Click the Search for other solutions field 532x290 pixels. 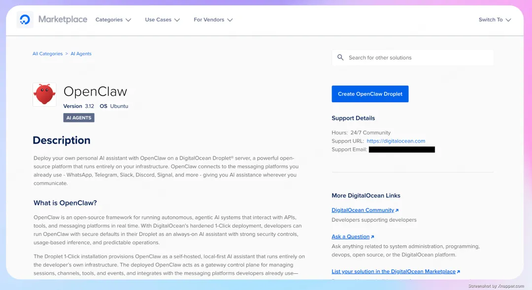pyautogui.click(x=413, y=58)
